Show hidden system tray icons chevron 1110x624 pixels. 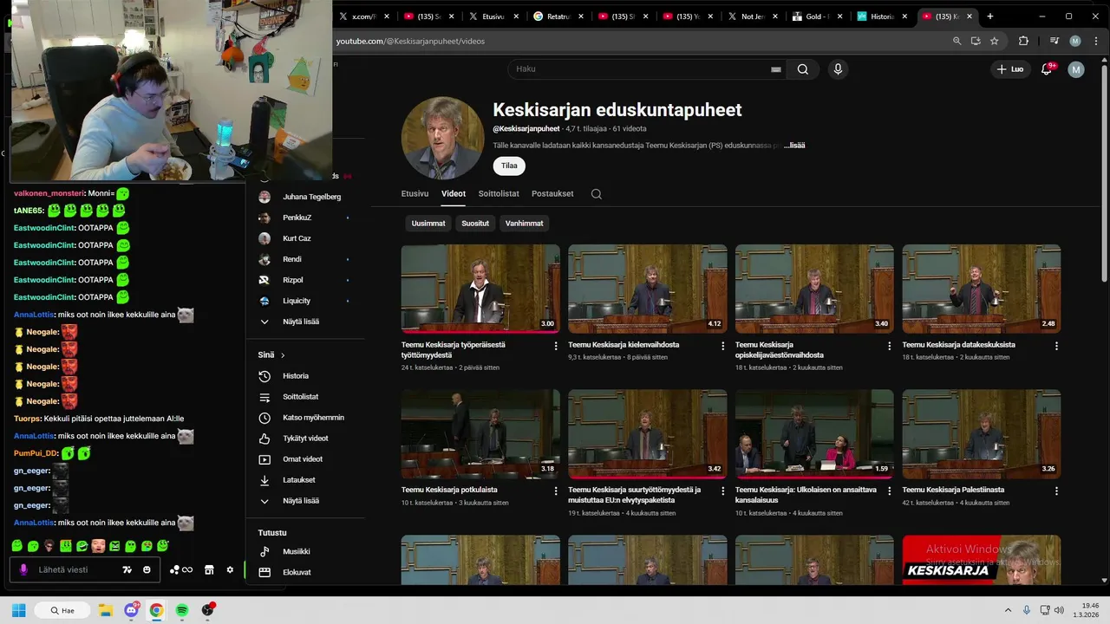pyautogui.click(x=1008, y=610)
